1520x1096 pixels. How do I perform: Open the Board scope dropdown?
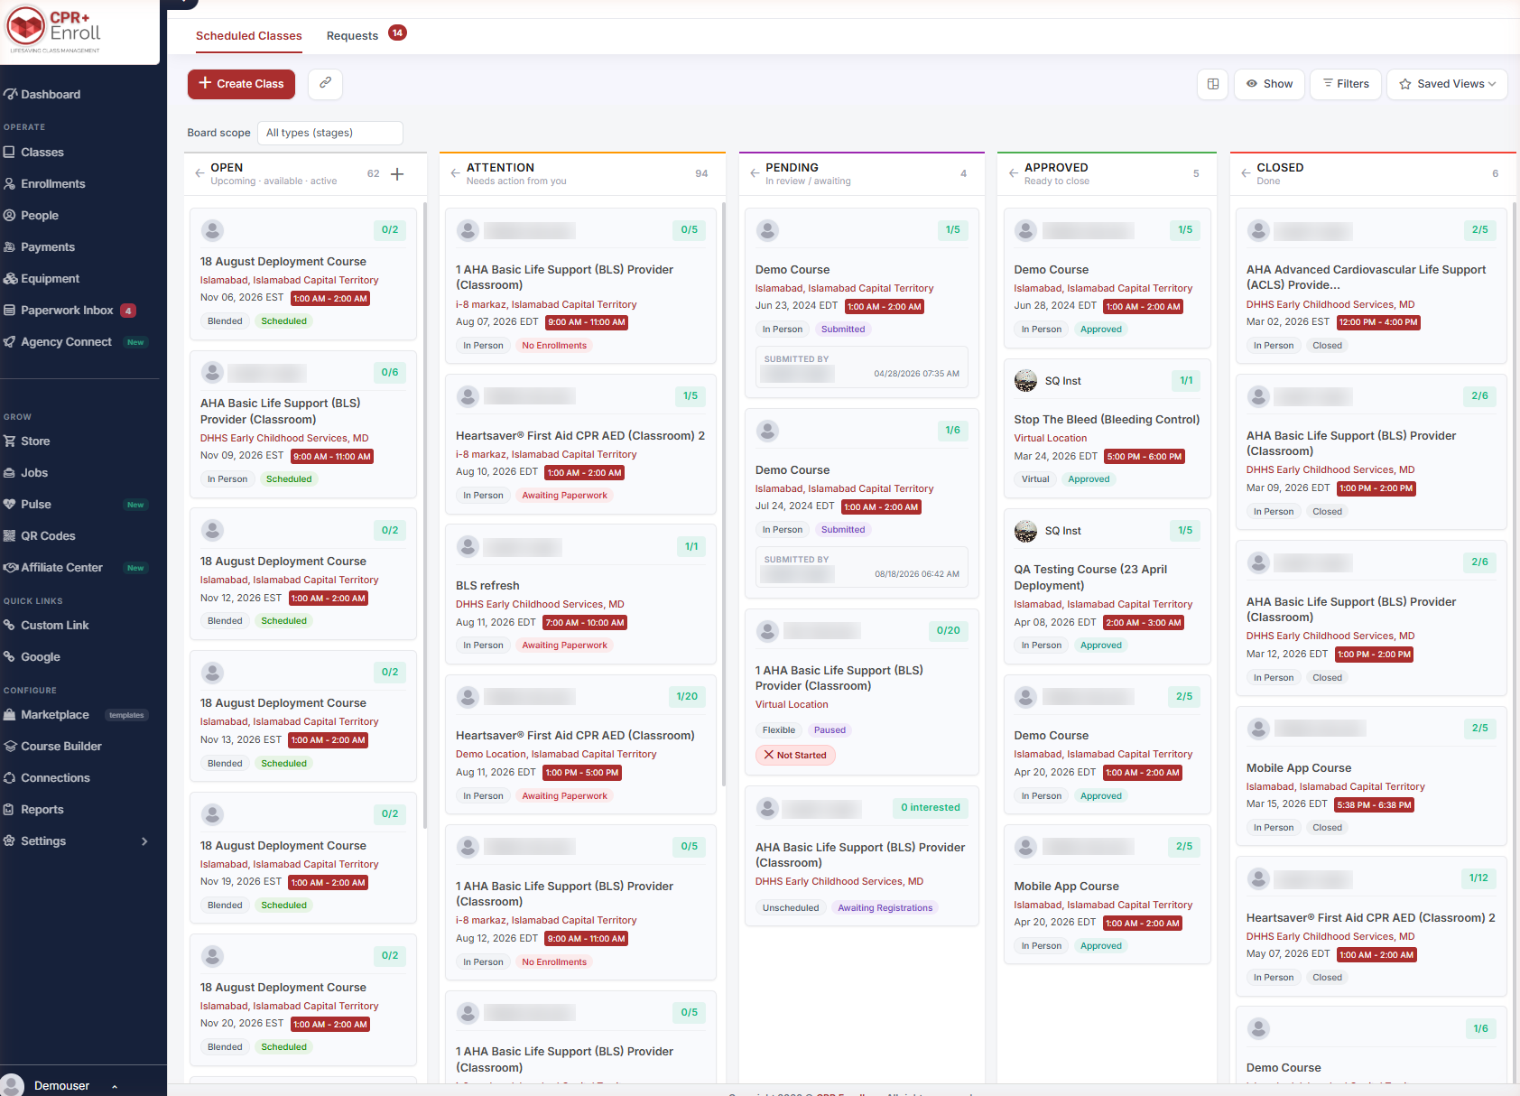(330, 133)
